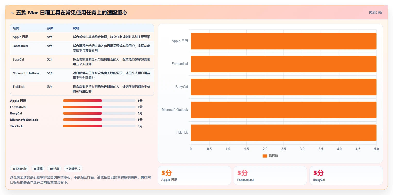Click the 维度 column header
The width and height of the screenshot is (393, 195).
point(16,28)
